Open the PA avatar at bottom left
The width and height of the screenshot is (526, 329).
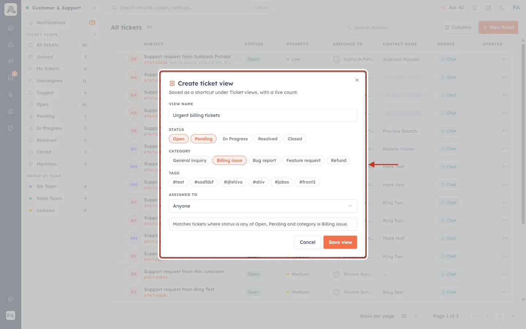point(11,315)
